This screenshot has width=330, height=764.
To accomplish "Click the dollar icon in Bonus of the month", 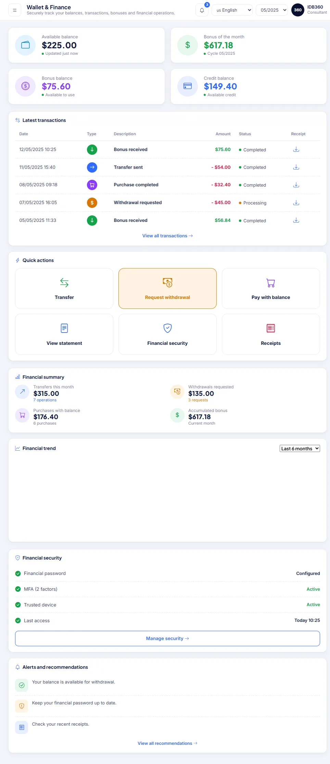I will pyautogui.click(x=188, y=45).
